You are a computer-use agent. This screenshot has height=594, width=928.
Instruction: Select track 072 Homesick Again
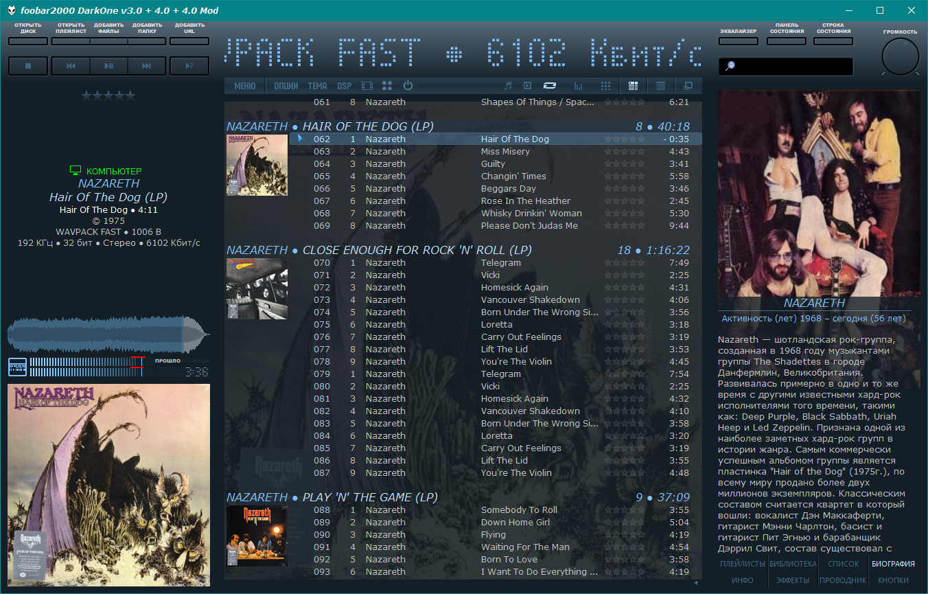coord(496,287)
